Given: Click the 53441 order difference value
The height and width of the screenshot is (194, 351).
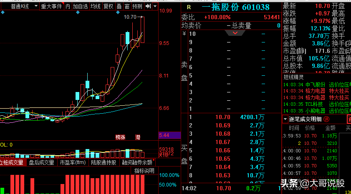Looking at the screenshot, I should tap(272, 17).
